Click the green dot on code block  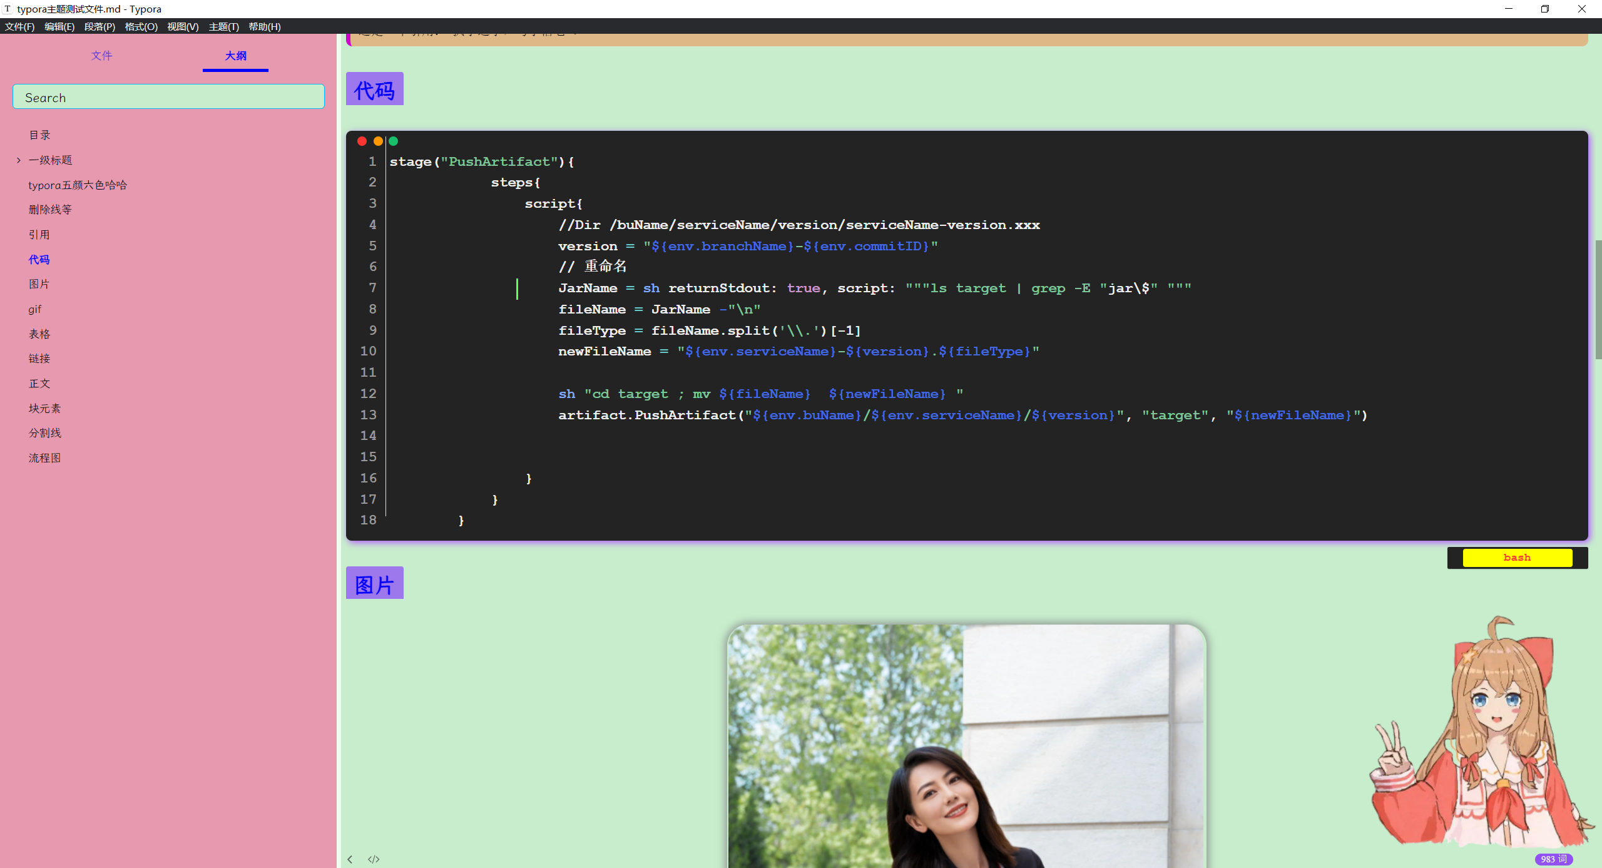pos(394,141)
